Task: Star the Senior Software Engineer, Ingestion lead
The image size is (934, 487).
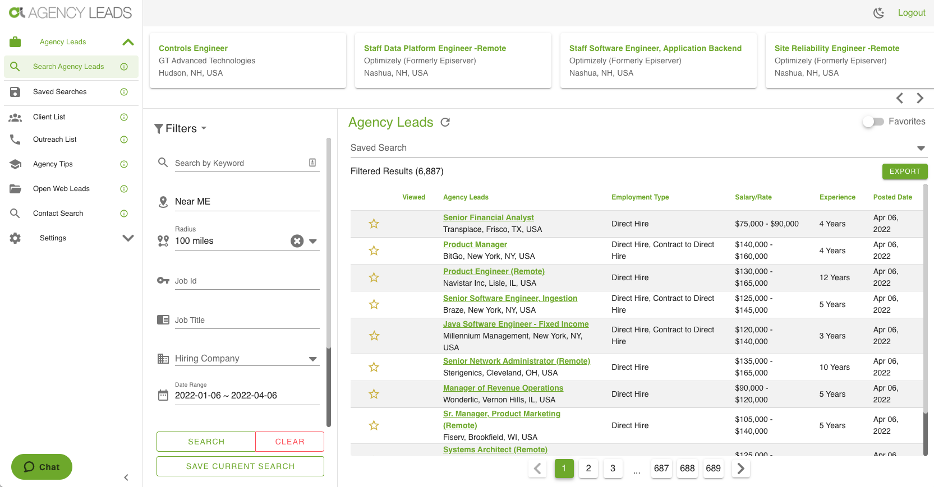Action: [374, 304]
